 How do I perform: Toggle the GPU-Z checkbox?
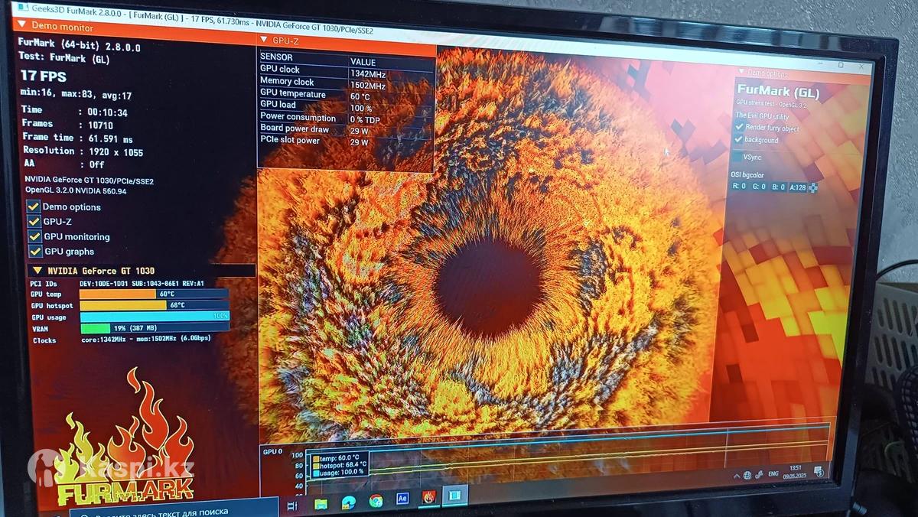click(x=34, y=221)
